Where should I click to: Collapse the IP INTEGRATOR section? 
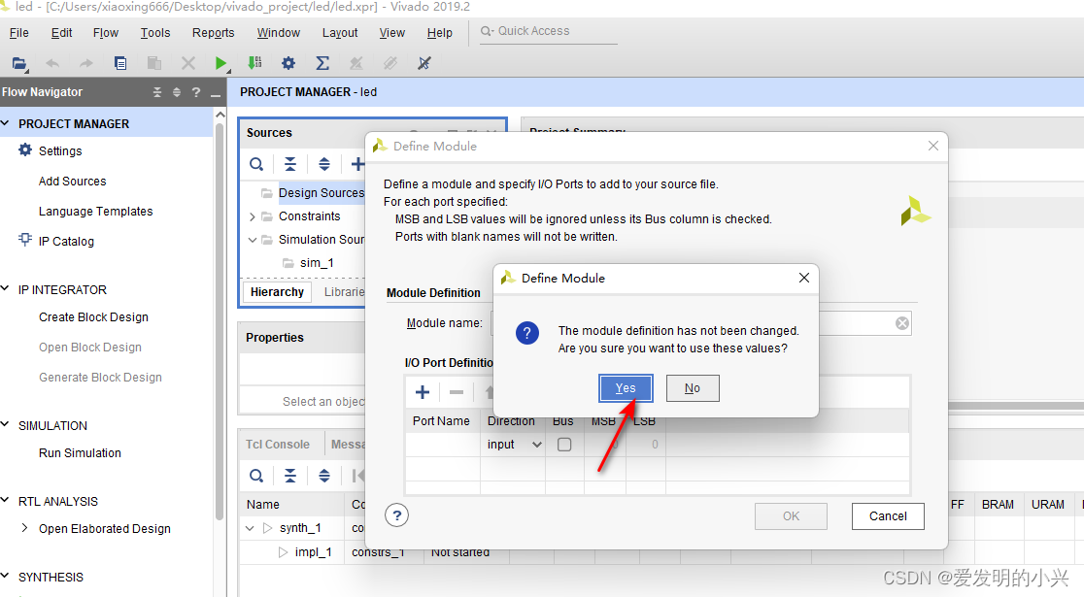(x=6, y=289)
